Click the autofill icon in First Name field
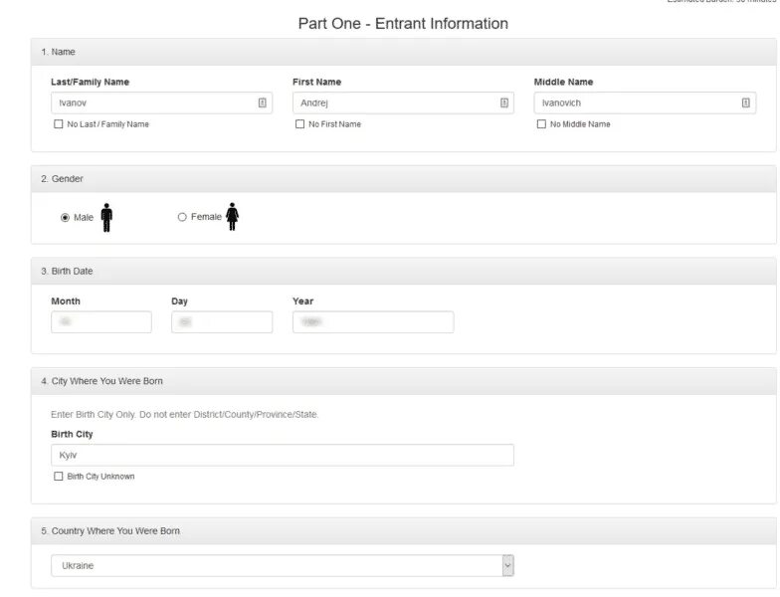 pyautogui.click(x=504, y=102)
